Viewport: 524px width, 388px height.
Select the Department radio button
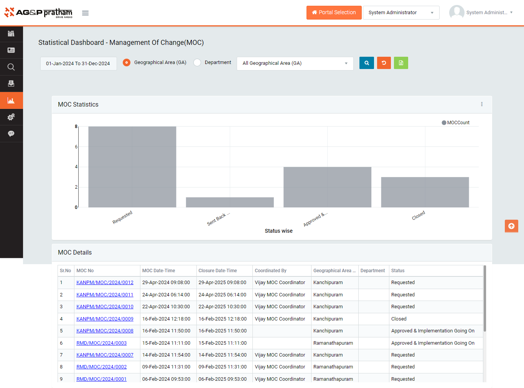197,62
